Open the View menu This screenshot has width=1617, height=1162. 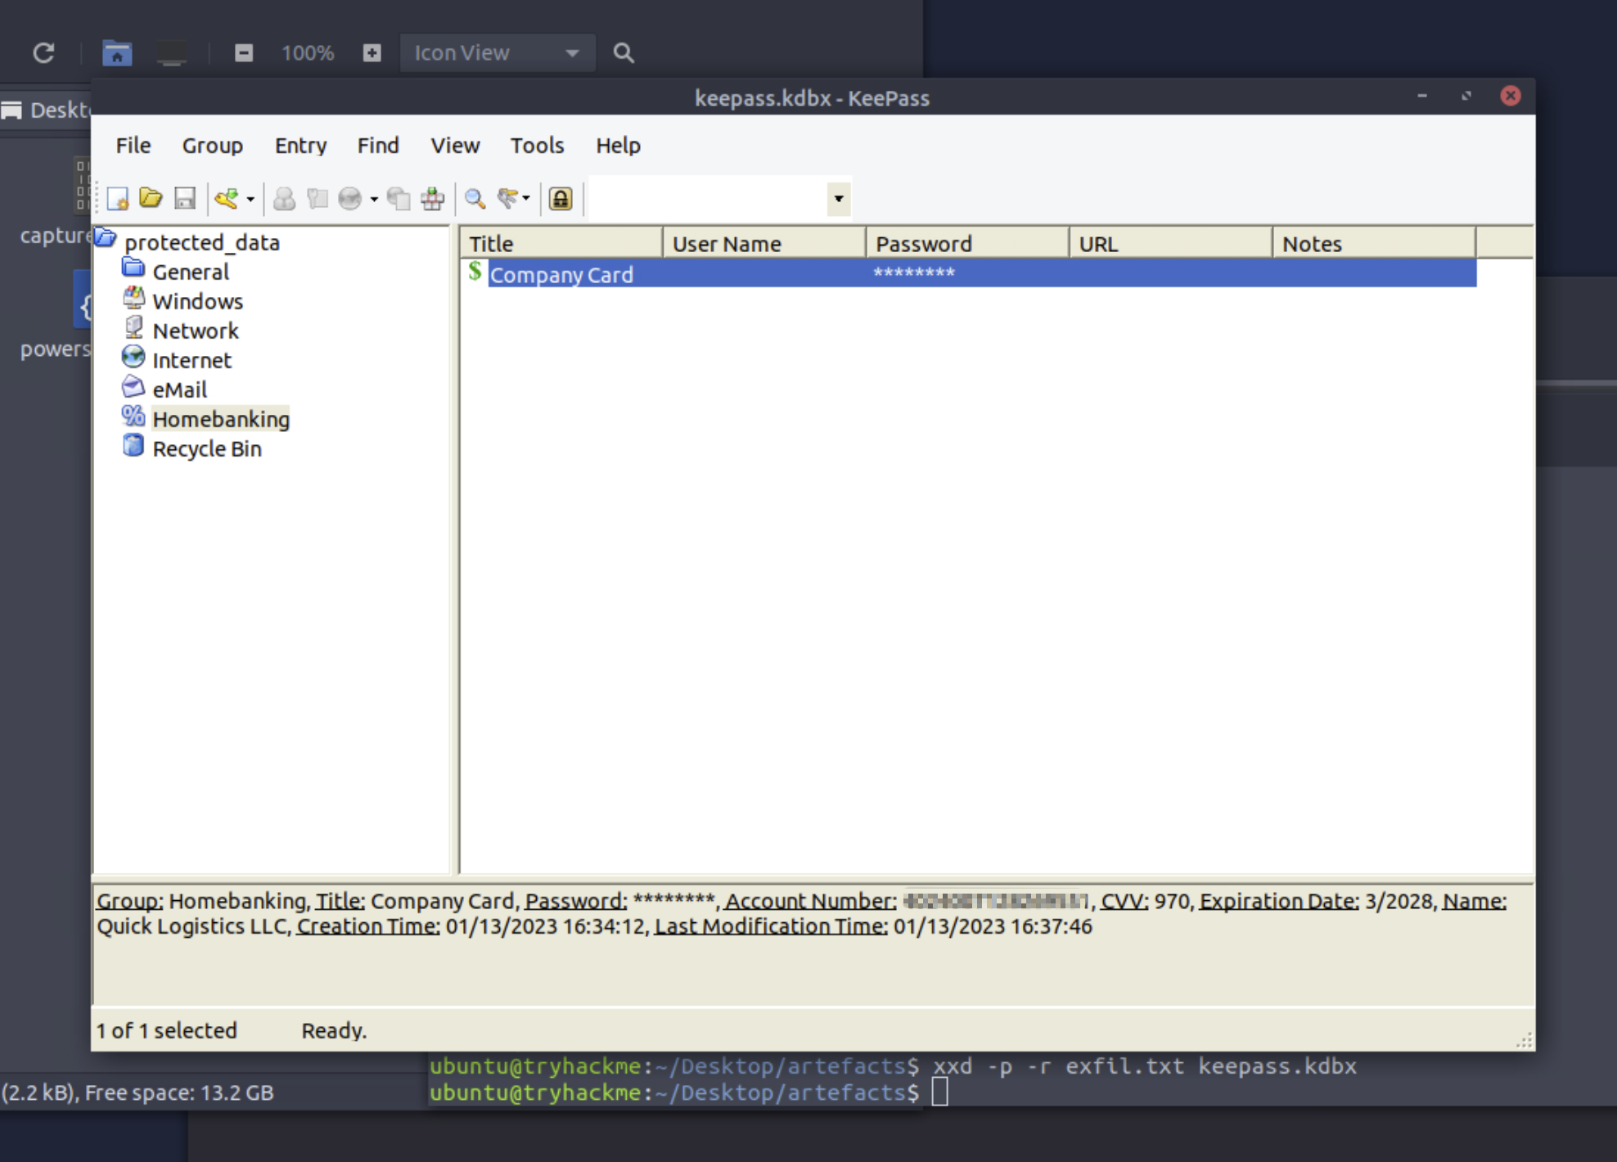pos(455,146)
